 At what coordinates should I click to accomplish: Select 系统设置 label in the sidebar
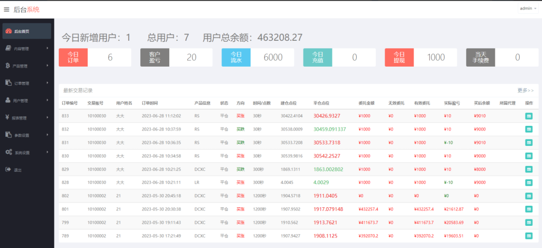(22, 152)
